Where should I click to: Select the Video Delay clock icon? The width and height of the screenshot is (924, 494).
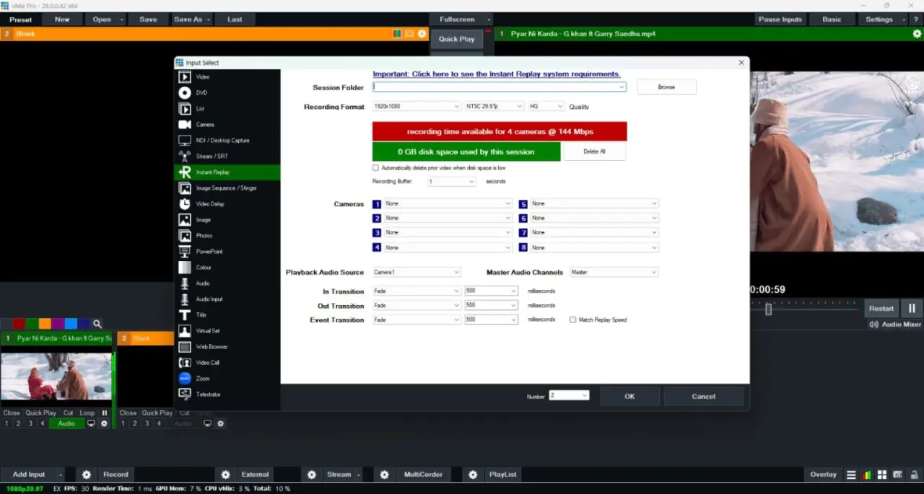pyautogui.click(x=185, y=203)
